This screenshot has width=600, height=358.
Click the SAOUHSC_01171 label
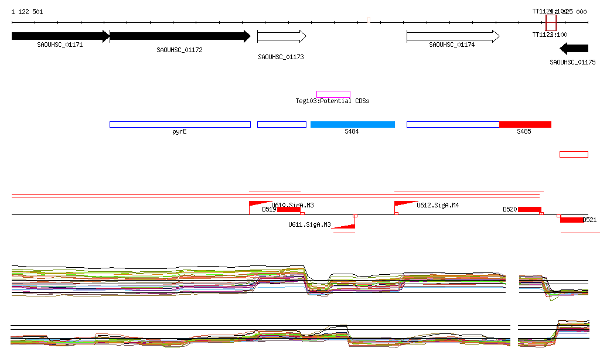point(60,45)
